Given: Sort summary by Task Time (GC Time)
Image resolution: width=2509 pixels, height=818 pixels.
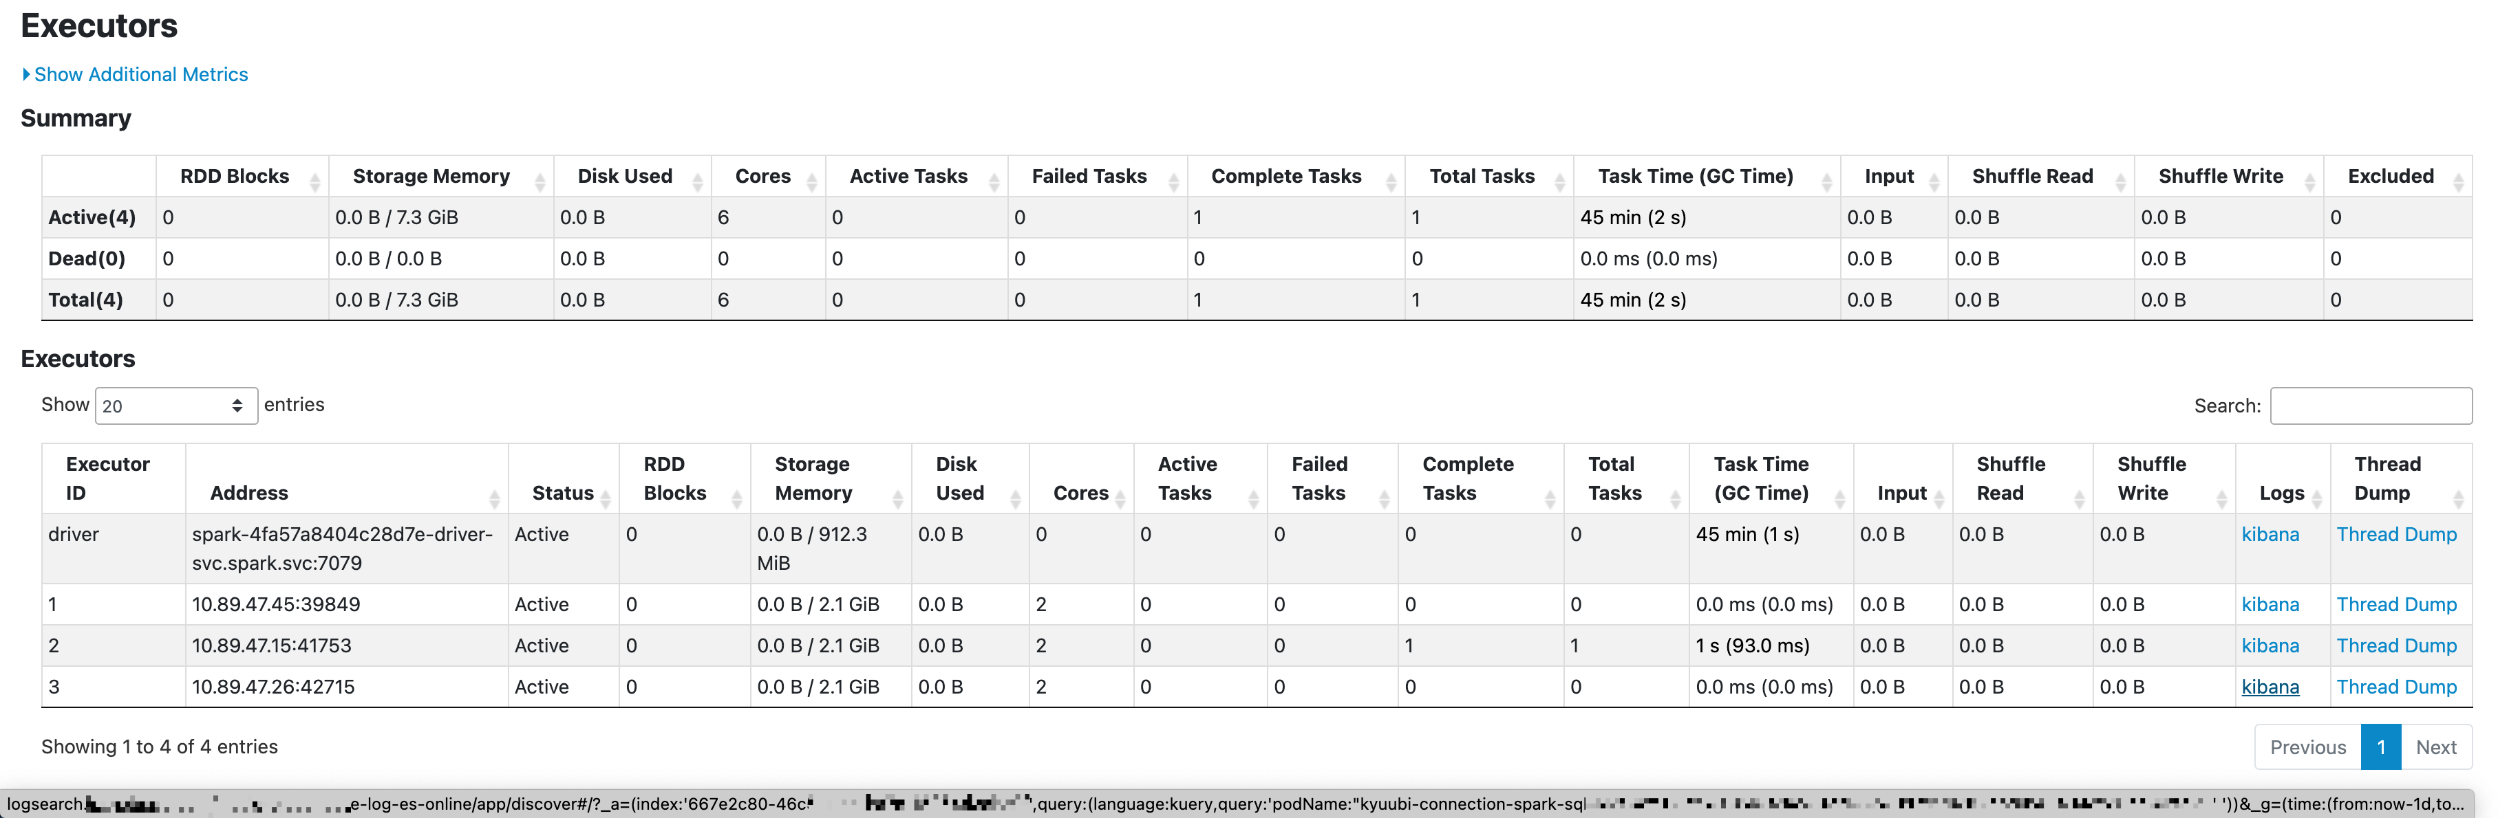Looking at the screenshot, I should pyautogui.click(x=1826, y=182).
